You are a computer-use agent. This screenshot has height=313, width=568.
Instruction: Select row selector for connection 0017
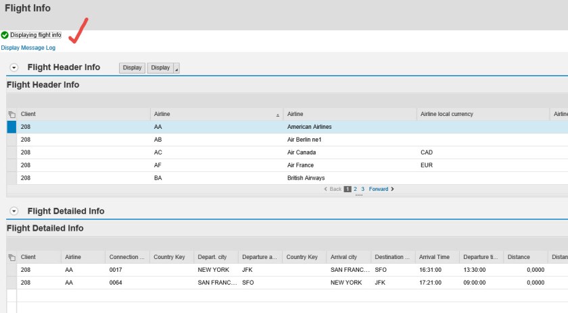pos(11,270)
